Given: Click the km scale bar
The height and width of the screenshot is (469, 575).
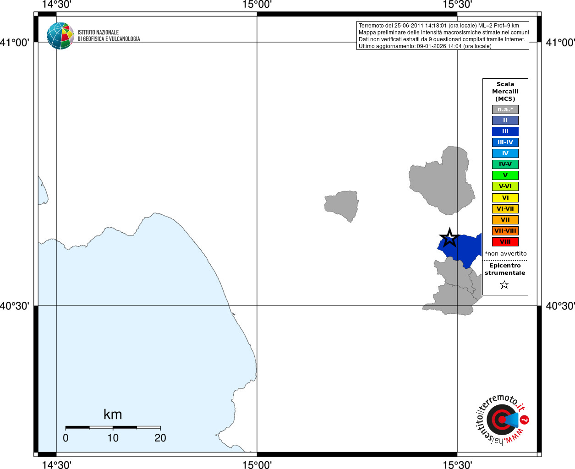Looking at the screenshot, I should tap(113, 427).
